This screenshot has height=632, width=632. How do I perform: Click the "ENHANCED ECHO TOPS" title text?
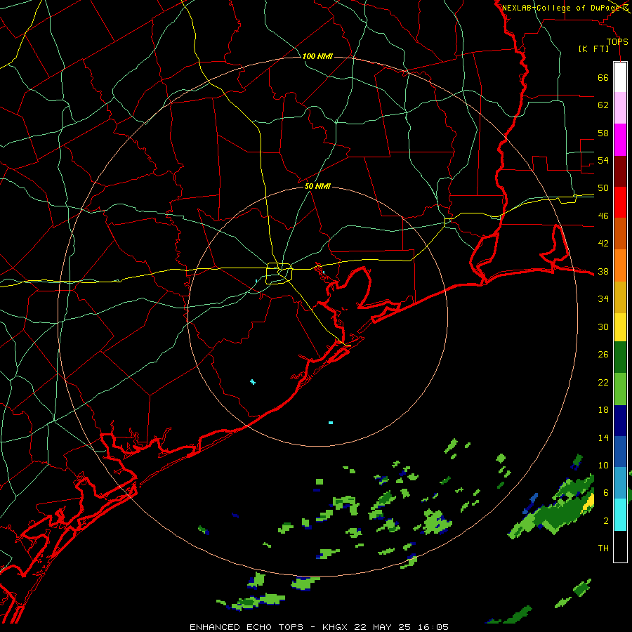tap(246, 627)
